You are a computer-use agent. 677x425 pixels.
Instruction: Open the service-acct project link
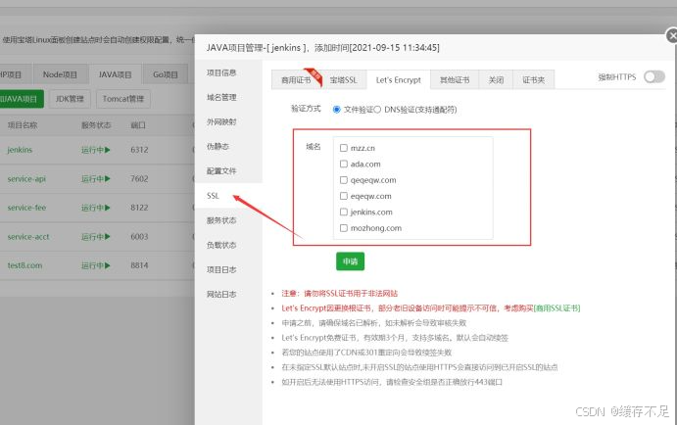pos(28,236)
